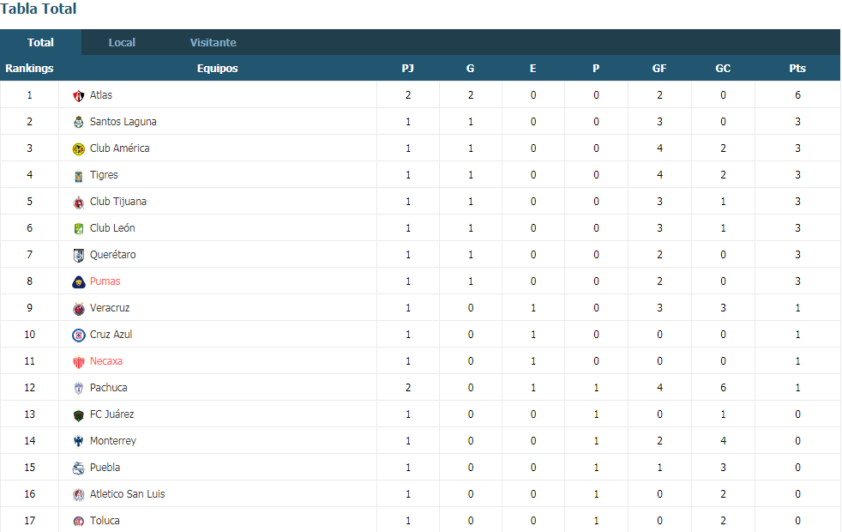Switch to the Local tab
This screenshot has height=532, width=842.
[x=122, y=42]
